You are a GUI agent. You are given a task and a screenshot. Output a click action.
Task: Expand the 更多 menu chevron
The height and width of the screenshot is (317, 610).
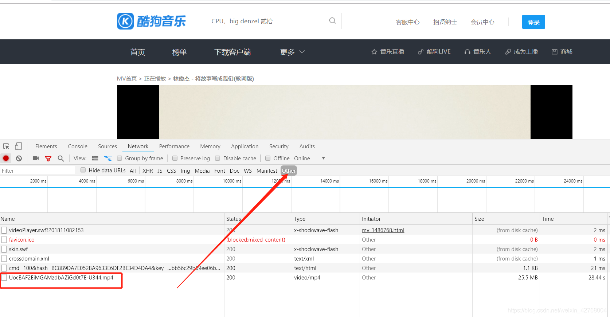coord(302,52)
